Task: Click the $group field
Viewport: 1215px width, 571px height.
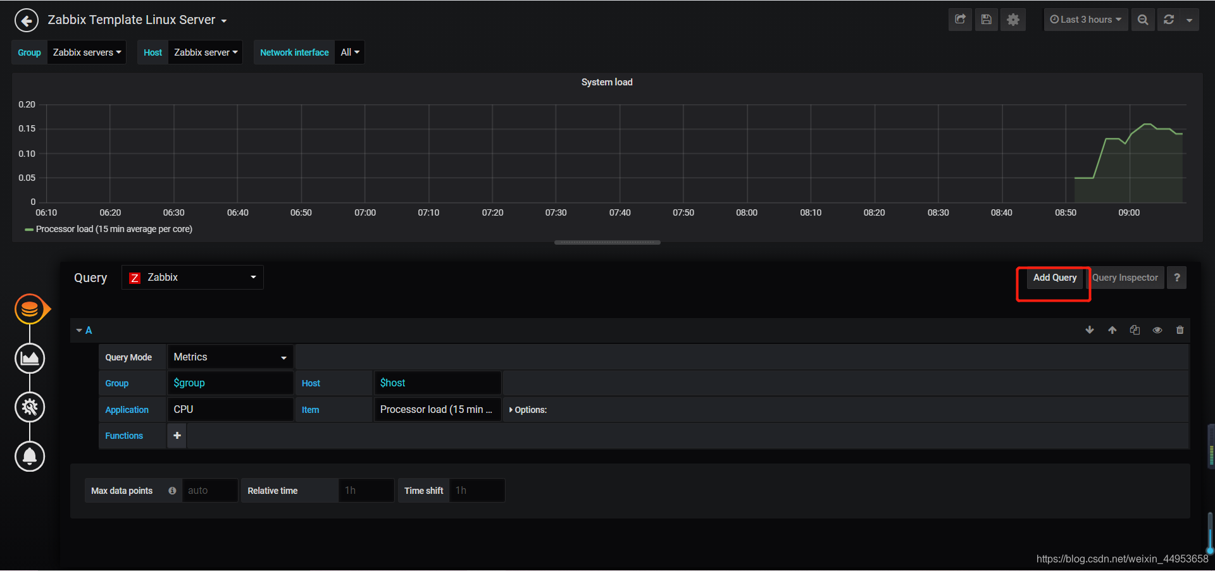Action: point(230,383)
